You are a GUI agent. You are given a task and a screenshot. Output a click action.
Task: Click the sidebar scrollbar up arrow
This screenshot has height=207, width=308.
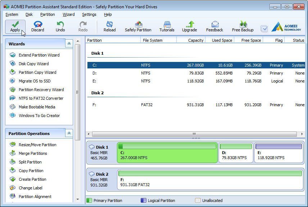(78, 41)
